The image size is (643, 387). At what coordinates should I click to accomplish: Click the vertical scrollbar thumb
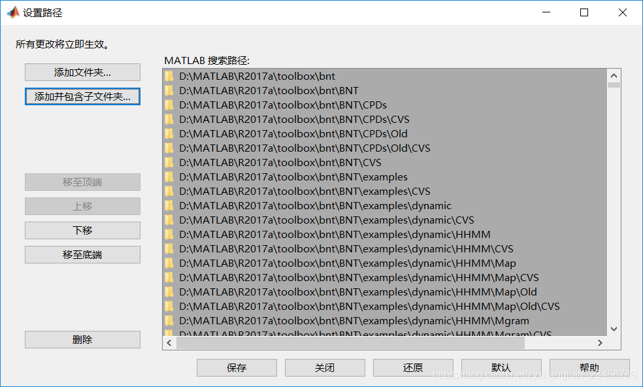[614, 85]
